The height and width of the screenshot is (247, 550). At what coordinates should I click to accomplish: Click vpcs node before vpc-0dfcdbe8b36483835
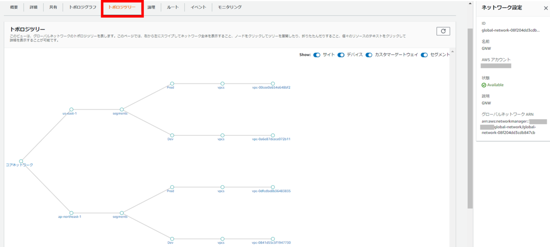[x=222, y=187]
